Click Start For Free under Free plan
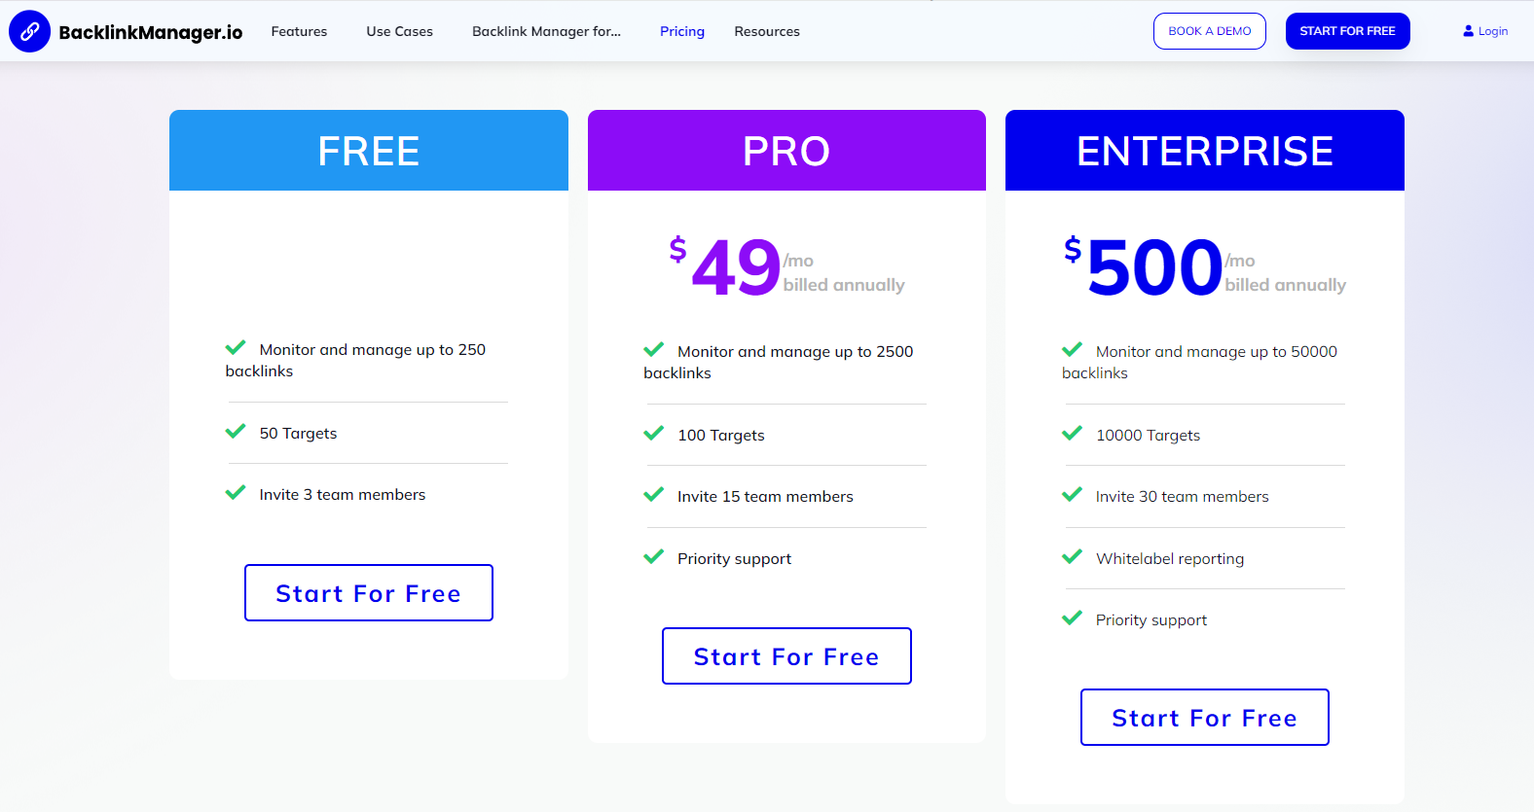This screenshot has height=812, width=1534. point(369,592)
